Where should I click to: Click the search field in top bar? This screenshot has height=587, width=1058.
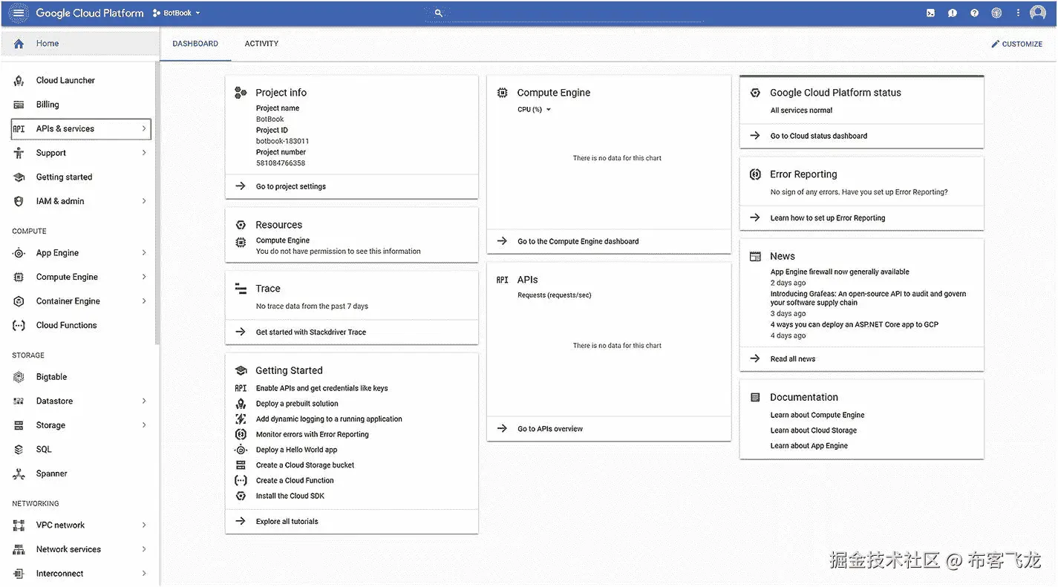(564, 13)
